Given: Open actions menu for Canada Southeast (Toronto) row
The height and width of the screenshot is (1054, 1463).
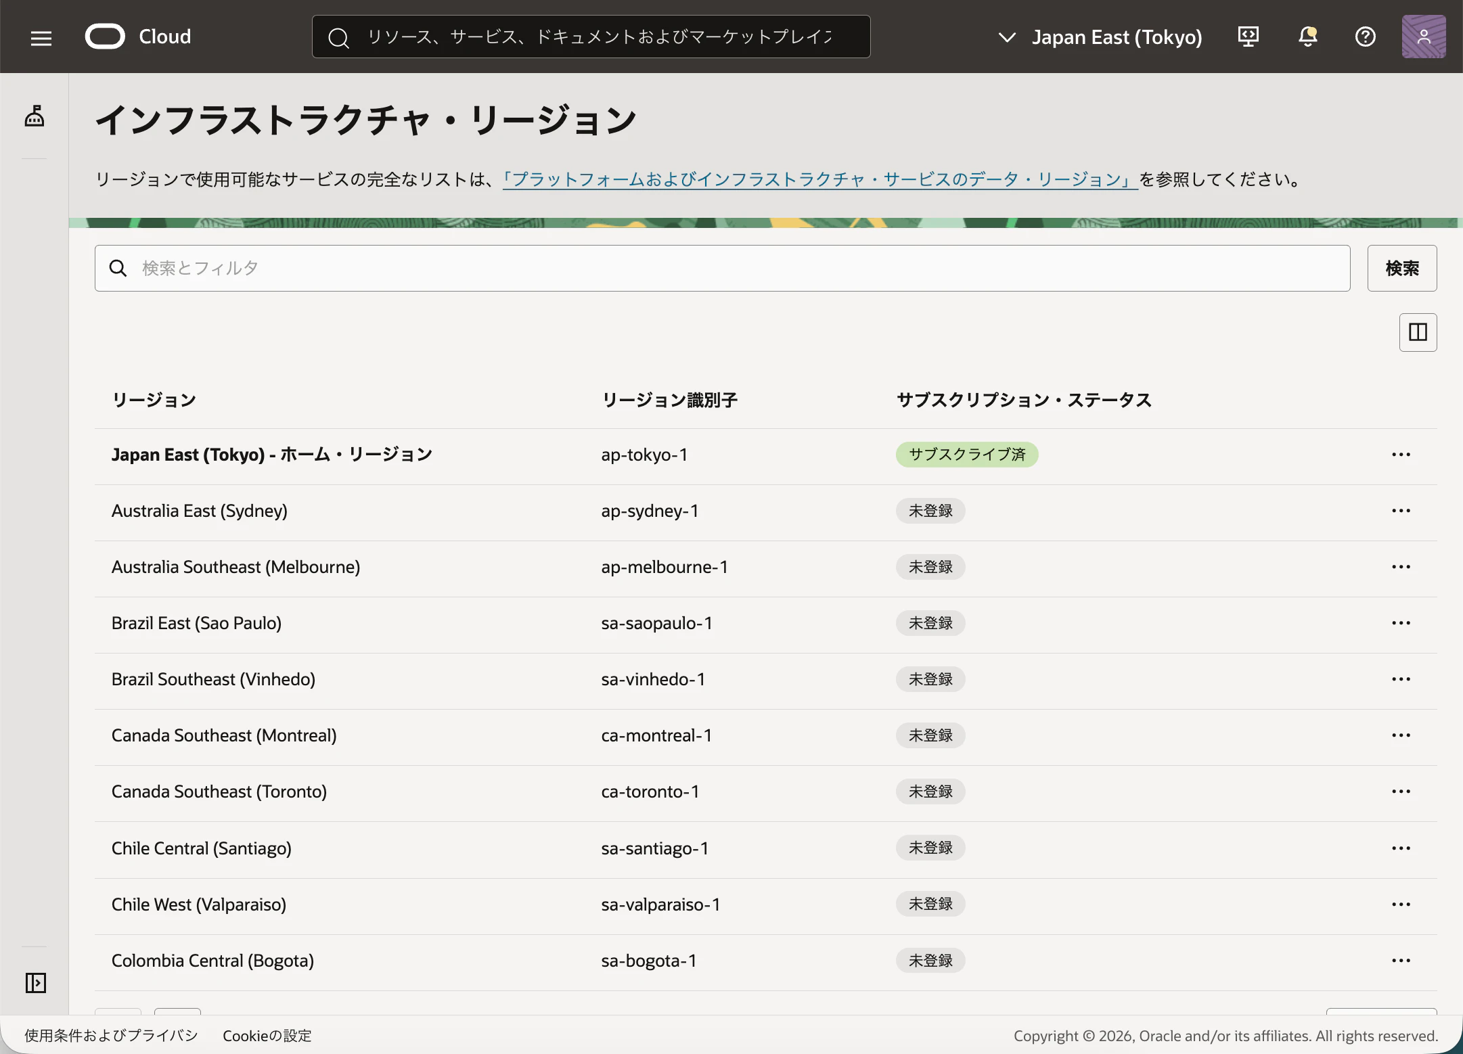Looking at the screenshot, I should pyautogui.click(x=1401, y=792).
